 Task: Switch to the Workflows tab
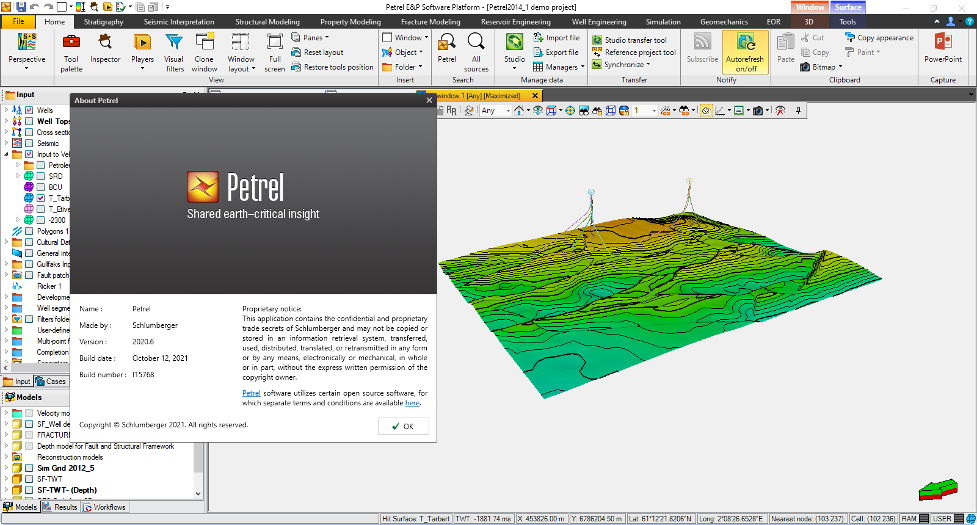(x=104, y=507)
